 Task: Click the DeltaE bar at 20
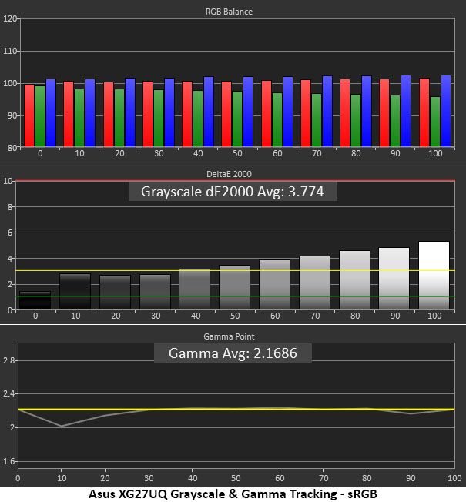tap(115, 292)
